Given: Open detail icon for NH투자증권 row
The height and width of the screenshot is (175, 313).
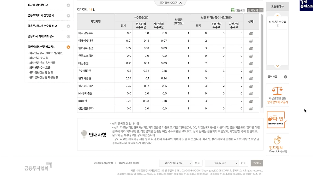Looking at the screenshot, I should (x=251, y=94).
